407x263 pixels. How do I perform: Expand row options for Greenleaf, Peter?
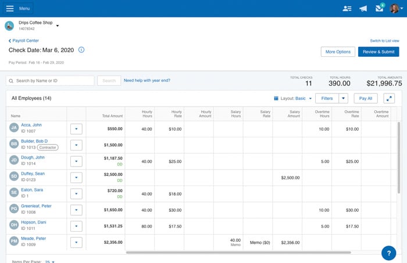tap(76, 210)
